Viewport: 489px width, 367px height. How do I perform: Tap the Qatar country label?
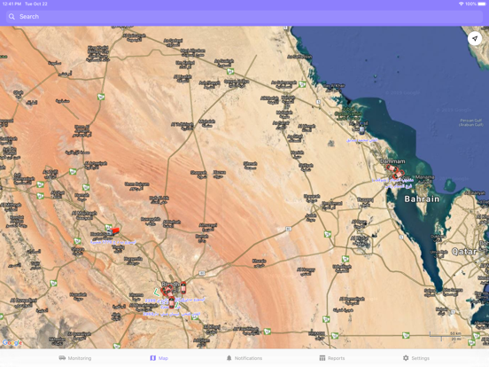point(464,252)
